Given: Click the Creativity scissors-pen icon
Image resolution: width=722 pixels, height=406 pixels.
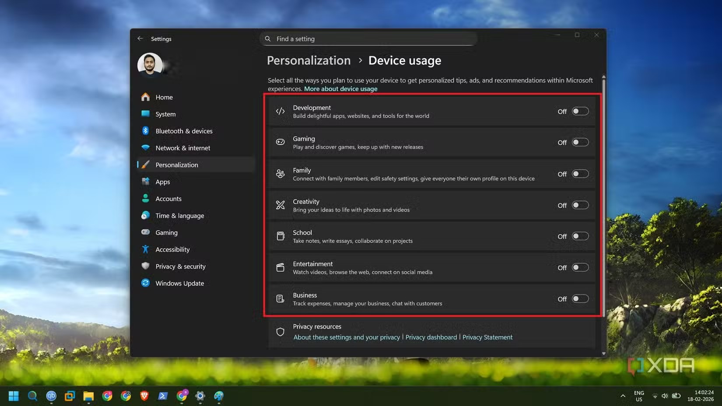Looking at the screenshot, I should pos(280,205).
